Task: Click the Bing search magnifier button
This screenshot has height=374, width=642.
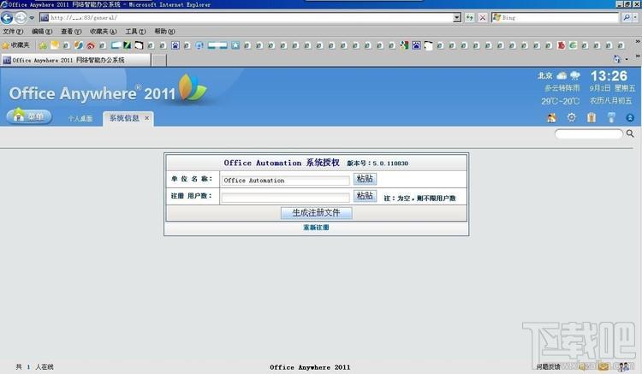Action: click(626, 18)
